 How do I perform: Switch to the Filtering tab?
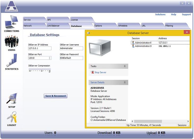click(176, 26)
